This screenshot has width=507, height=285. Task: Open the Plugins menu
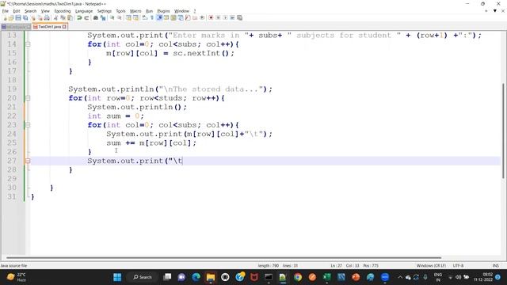[163, 11]
